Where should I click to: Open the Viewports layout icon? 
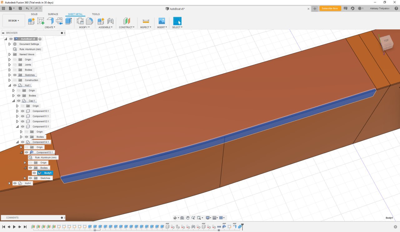click(x=221, y=218)
